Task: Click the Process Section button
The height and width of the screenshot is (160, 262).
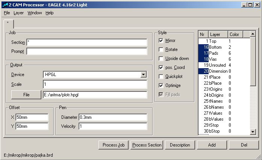Action: pyautogui.click(x=147, y=145)
